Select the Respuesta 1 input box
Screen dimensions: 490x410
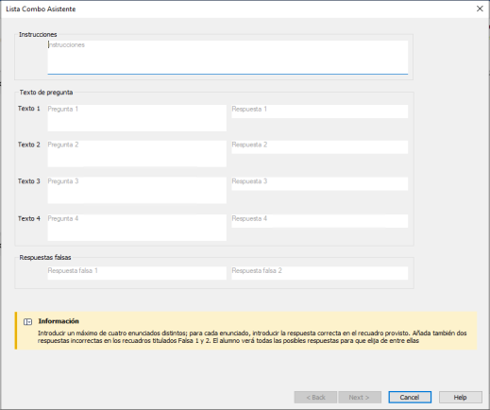320,111
